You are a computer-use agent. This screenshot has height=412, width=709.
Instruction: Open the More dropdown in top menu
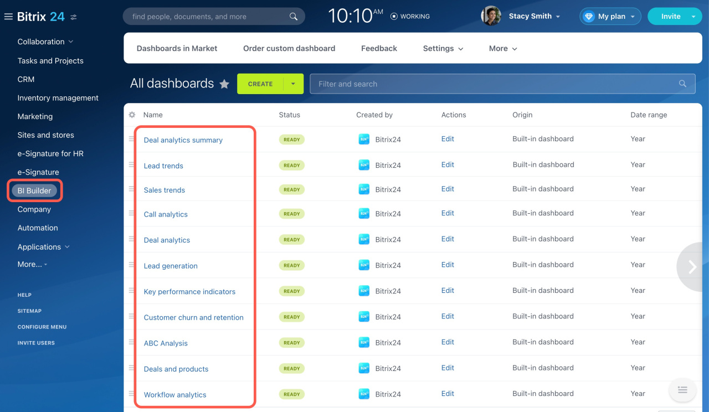point(503,49)
